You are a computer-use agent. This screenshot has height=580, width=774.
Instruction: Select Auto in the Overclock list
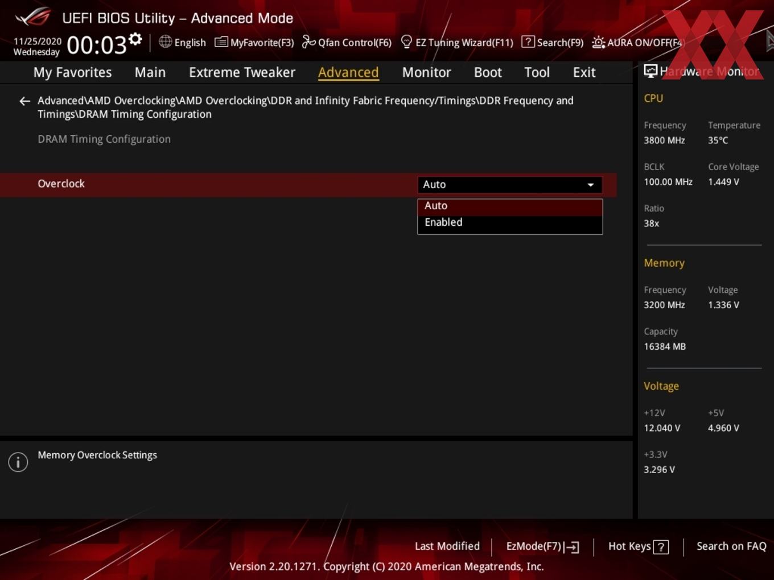pos(510,206)
